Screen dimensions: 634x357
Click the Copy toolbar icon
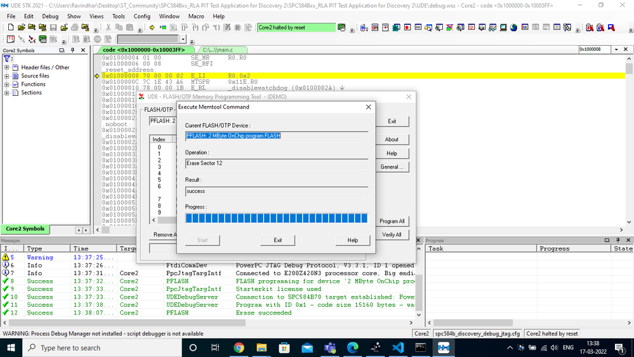(x=119, y=27)
